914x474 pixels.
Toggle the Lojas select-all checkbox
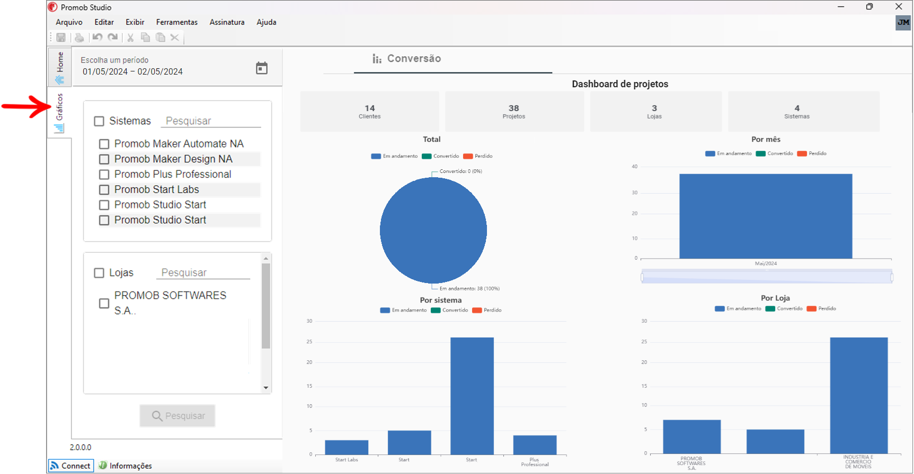[99, 273]
